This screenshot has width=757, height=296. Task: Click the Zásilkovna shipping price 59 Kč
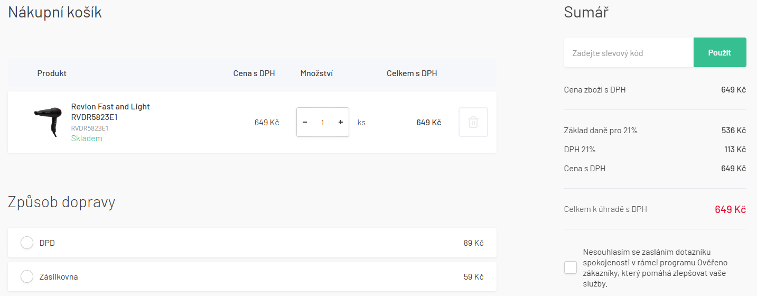pyautogui.click(x=473, y=277)
